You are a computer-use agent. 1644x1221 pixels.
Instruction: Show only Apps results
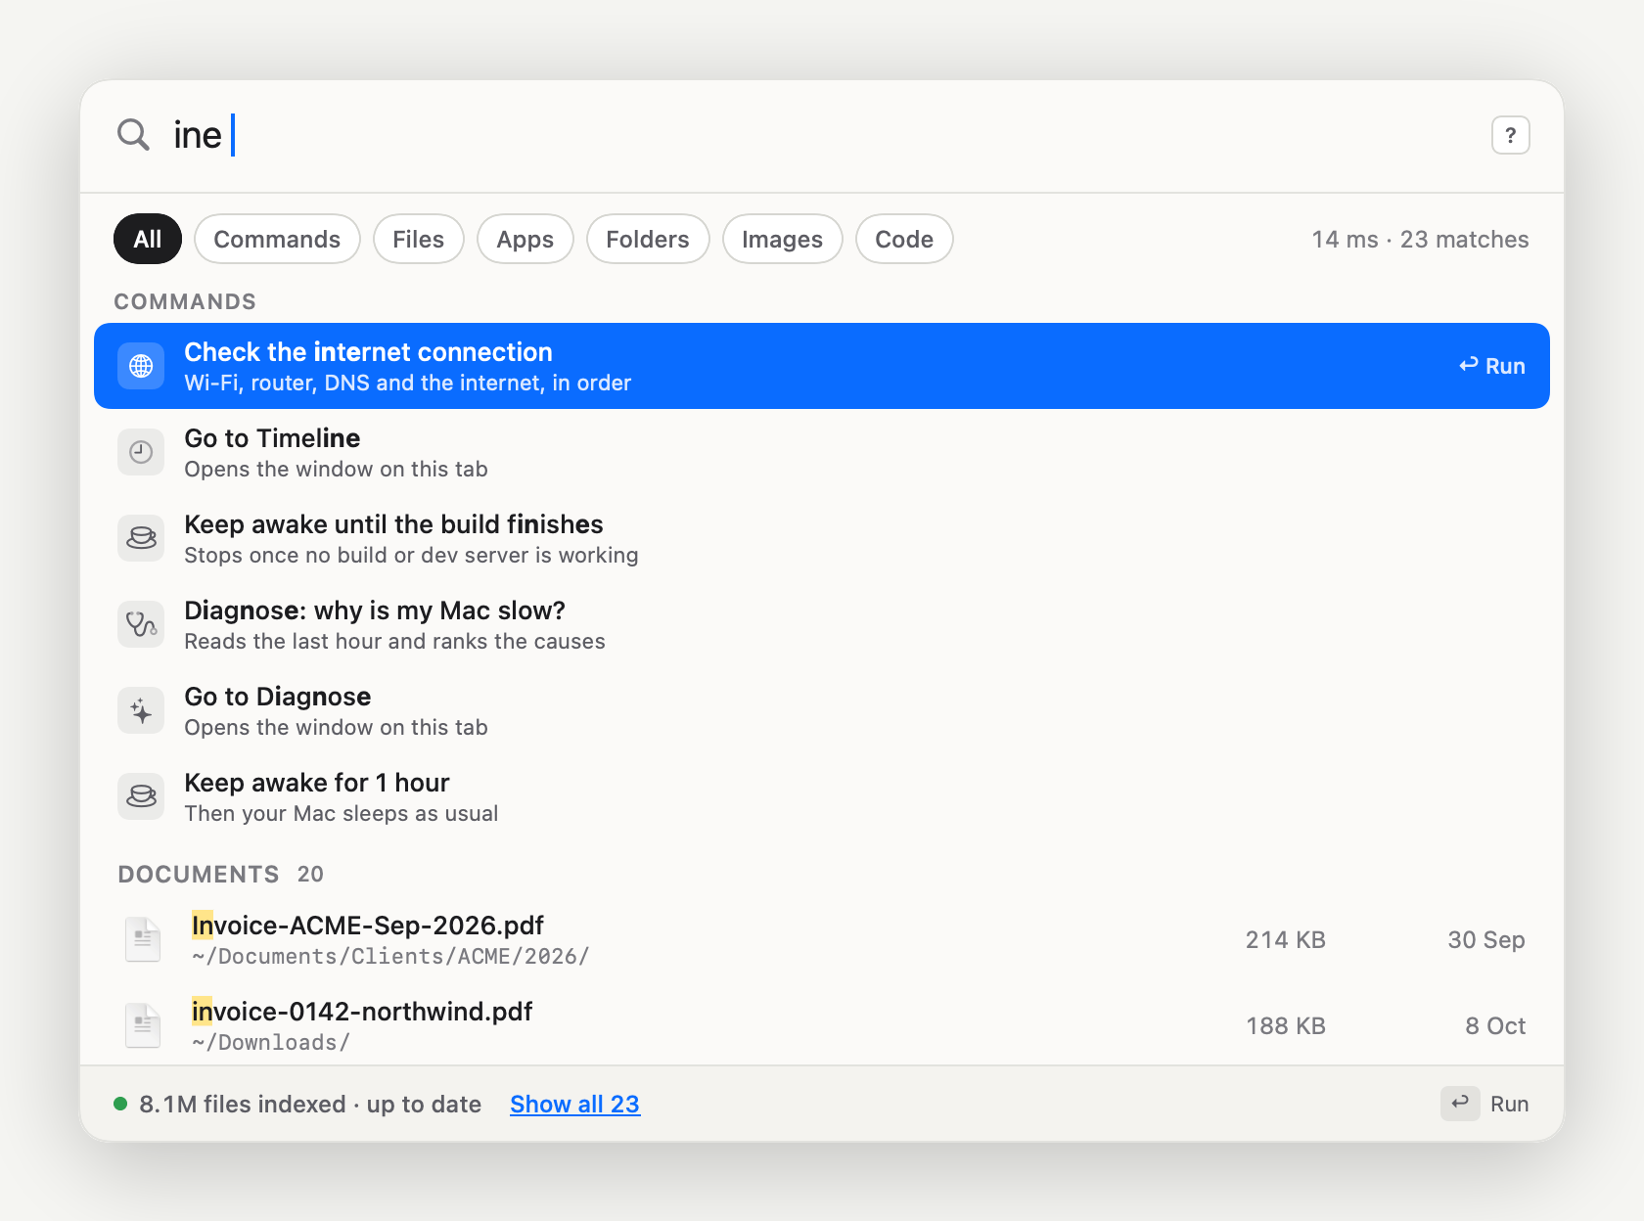(x=525, y=239)
